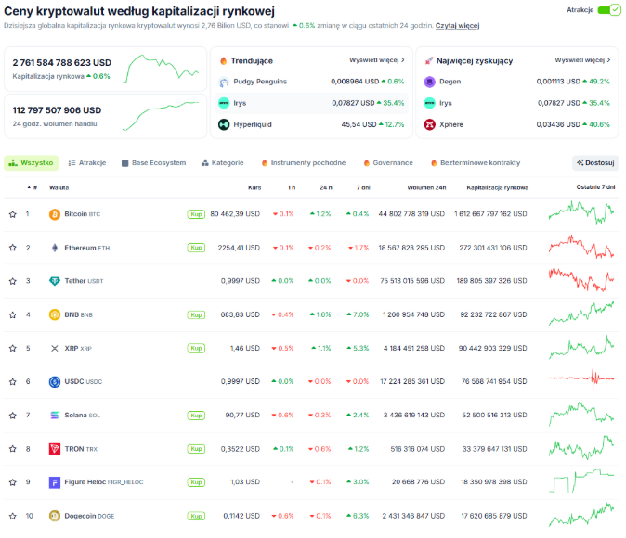Click the Kup button for Dogecoin

[x=196, y=516]
